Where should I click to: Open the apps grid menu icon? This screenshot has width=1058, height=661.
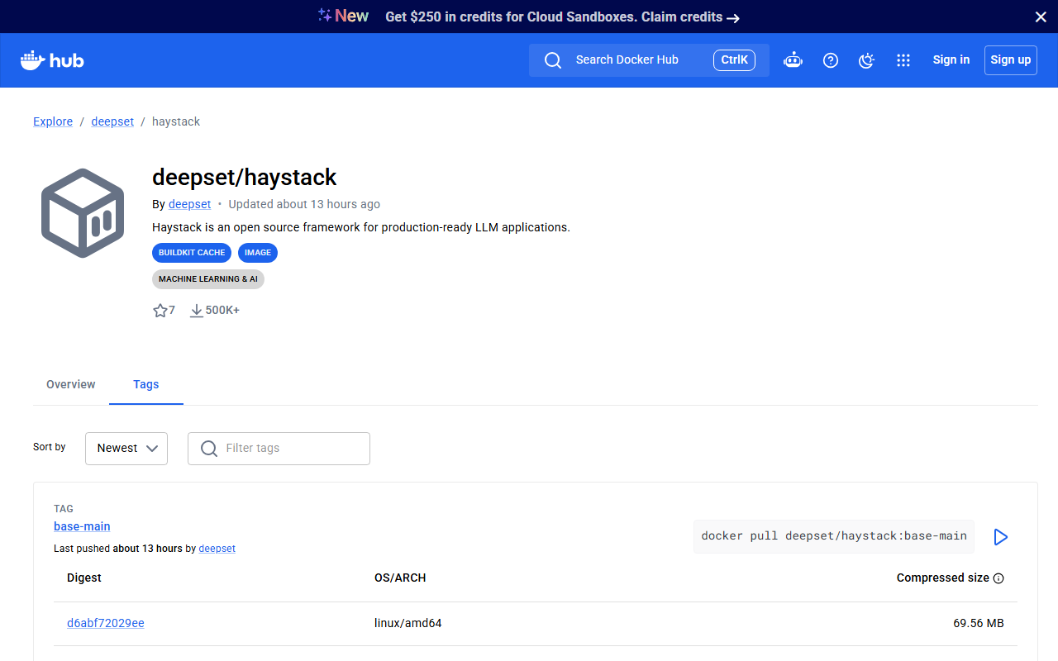903,60
